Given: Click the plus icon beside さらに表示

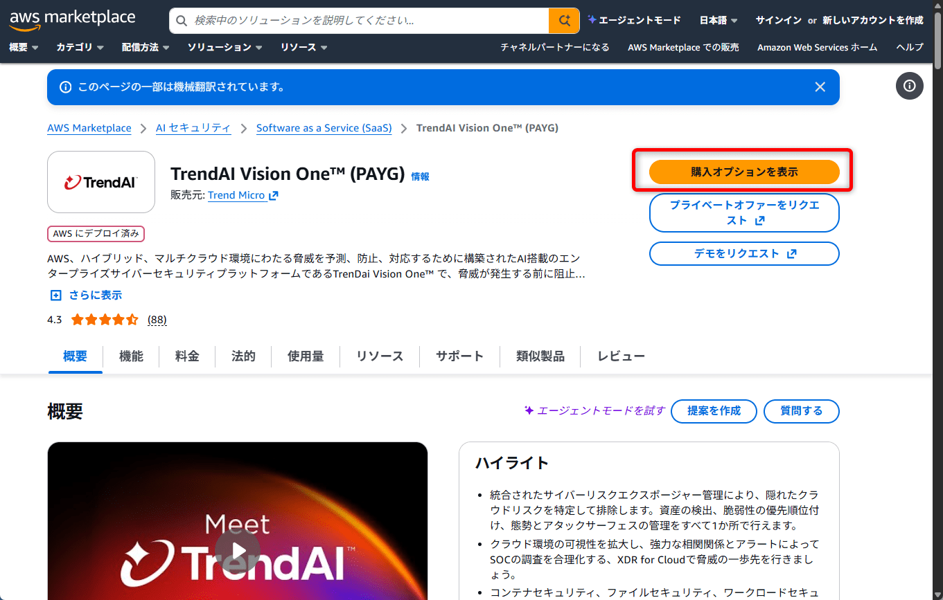Looking at the screenshot, I should [x=56, y=296].
